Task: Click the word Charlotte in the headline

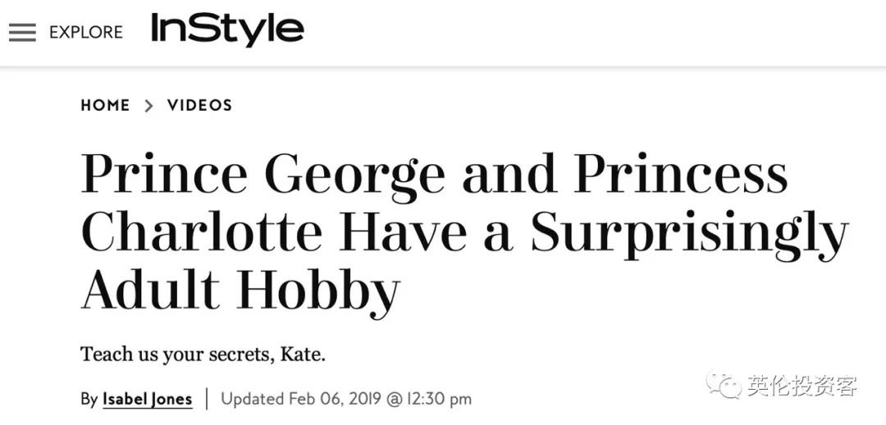Action: (202, 231)
